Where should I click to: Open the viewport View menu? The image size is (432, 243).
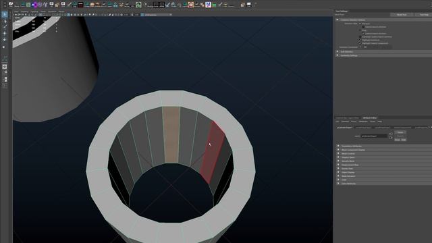(x=16, y=12)
